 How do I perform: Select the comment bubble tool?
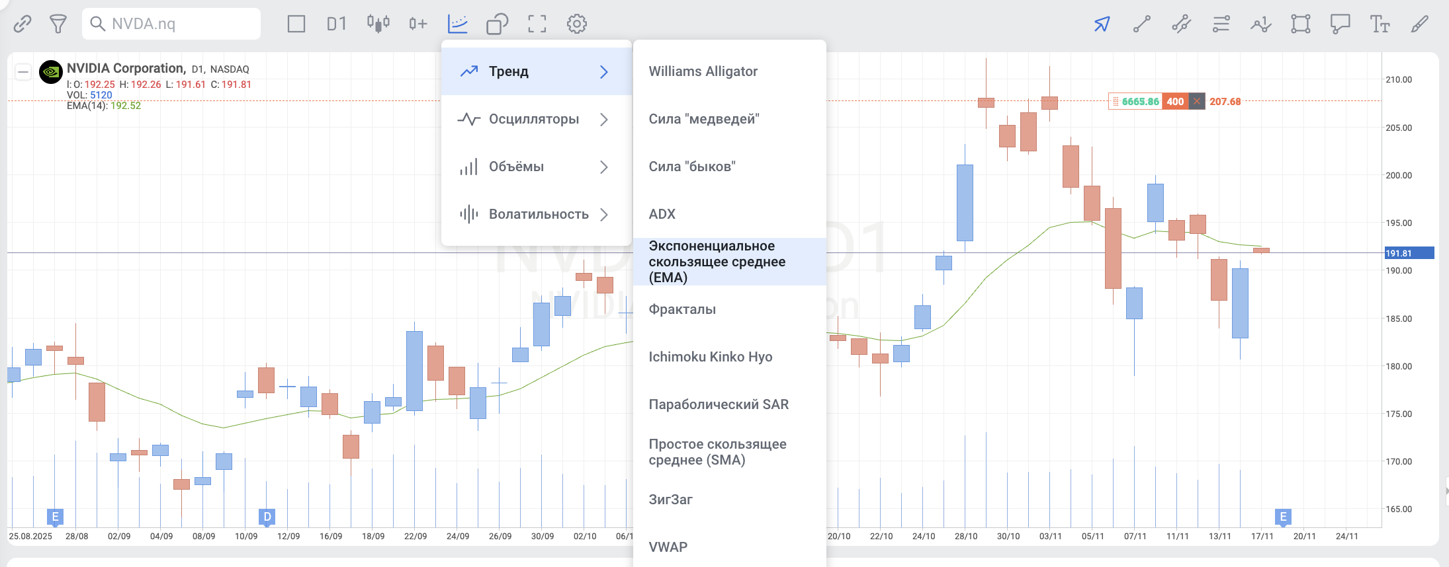[1340, 24]
